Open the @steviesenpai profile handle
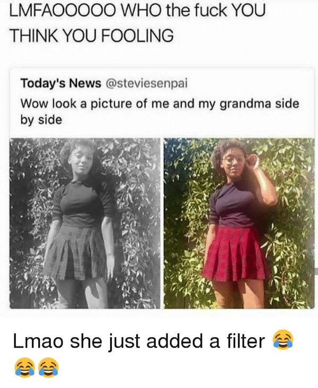The width and height of the screenshot is (318, 388). coord(146,83)
